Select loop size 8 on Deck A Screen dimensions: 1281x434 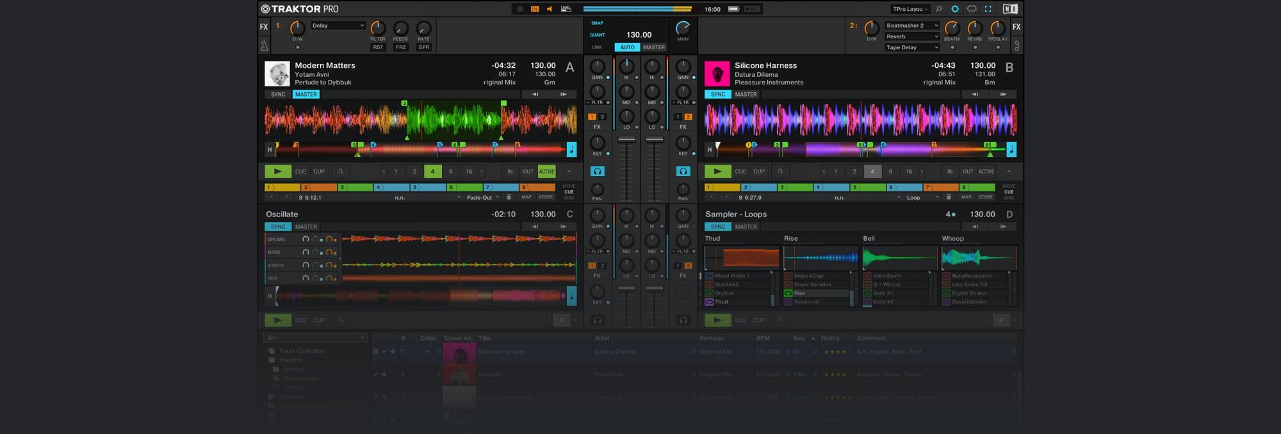(x=451, y=172)
